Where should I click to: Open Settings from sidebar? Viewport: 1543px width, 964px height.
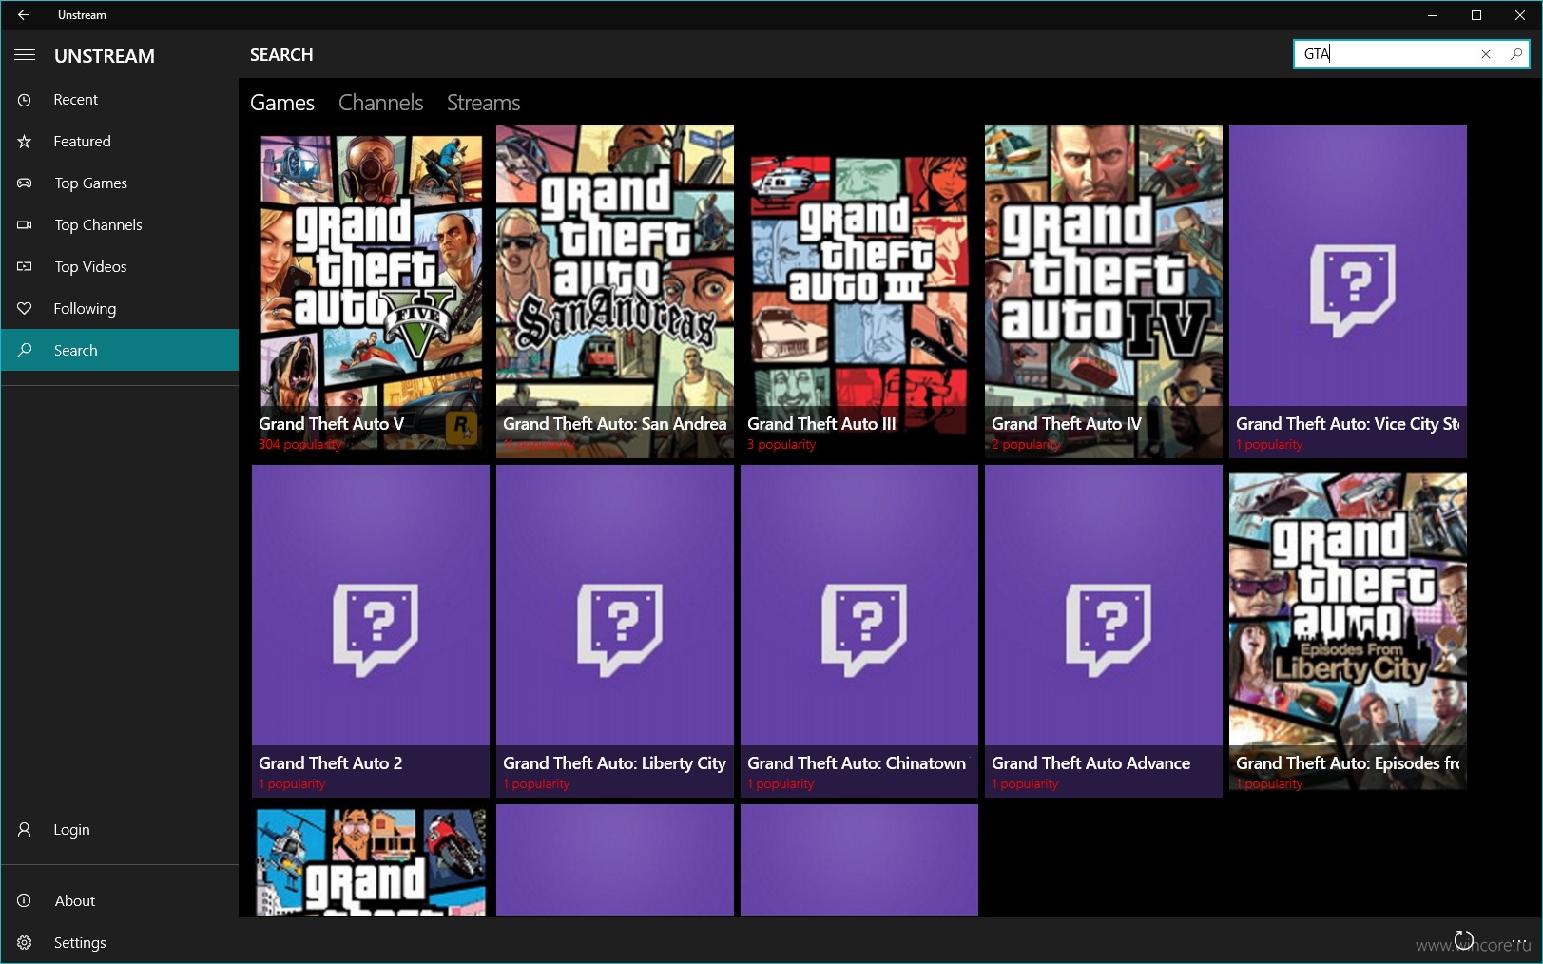point(120,942)
